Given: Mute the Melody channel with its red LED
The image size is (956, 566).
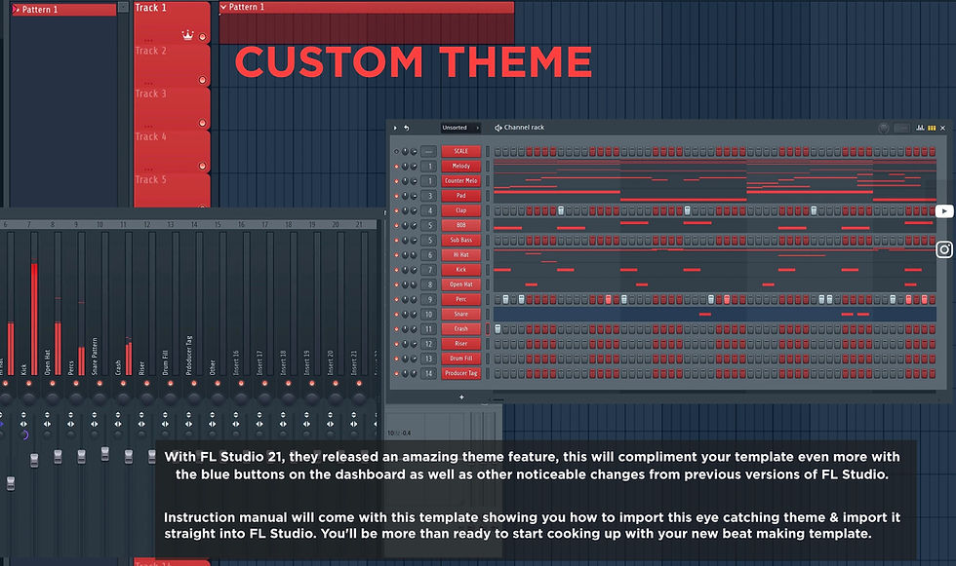Looking at the screenshot, I should coord(396,167).
